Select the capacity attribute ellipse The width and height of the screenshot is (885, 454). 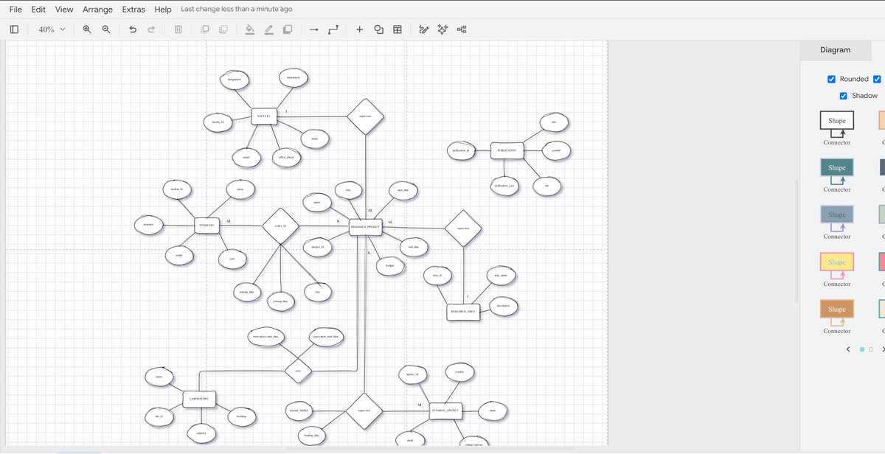pyautogui.click(x=201, y=433)
